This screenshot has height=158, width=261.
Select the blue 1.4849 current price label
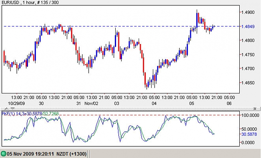point(248,26)
